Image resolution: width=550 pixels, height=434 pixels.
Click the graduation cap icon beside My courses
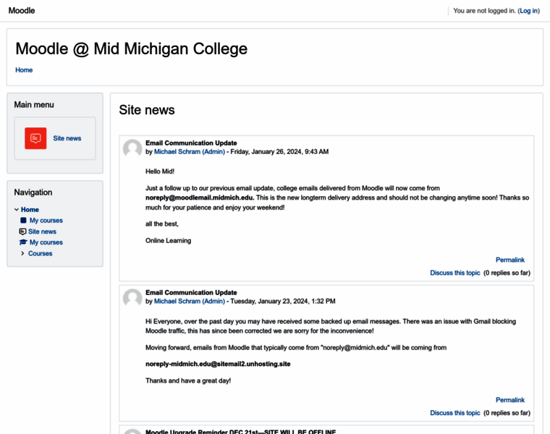[x=23, y=242]
